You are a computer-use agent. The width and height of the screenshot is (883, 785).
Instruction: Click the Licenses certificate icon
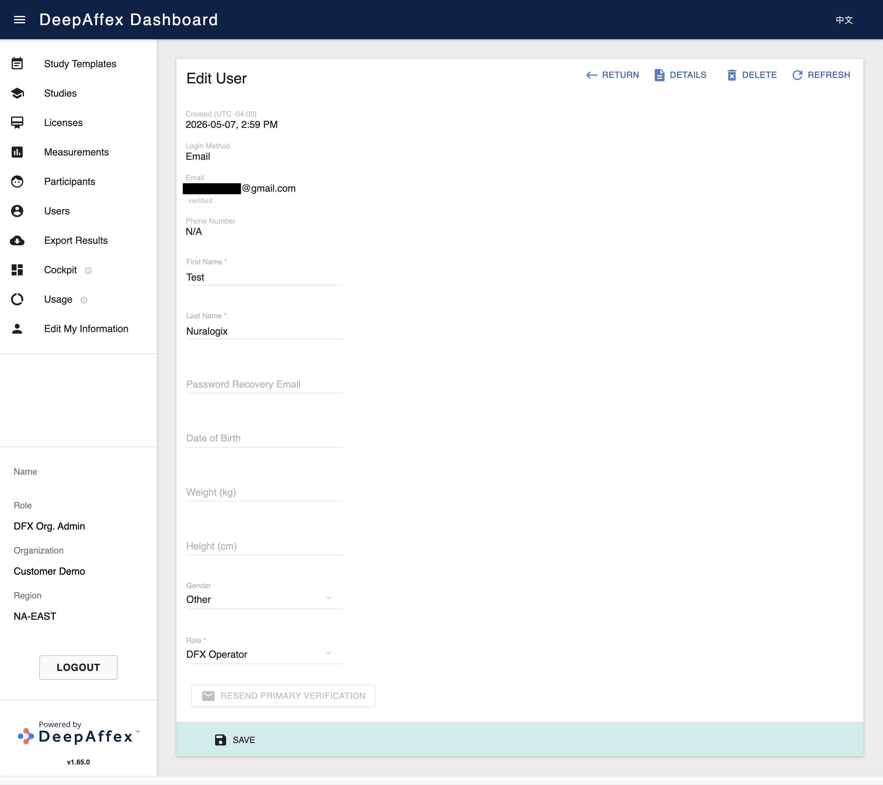pyautogui.click(x=17, y=123)
